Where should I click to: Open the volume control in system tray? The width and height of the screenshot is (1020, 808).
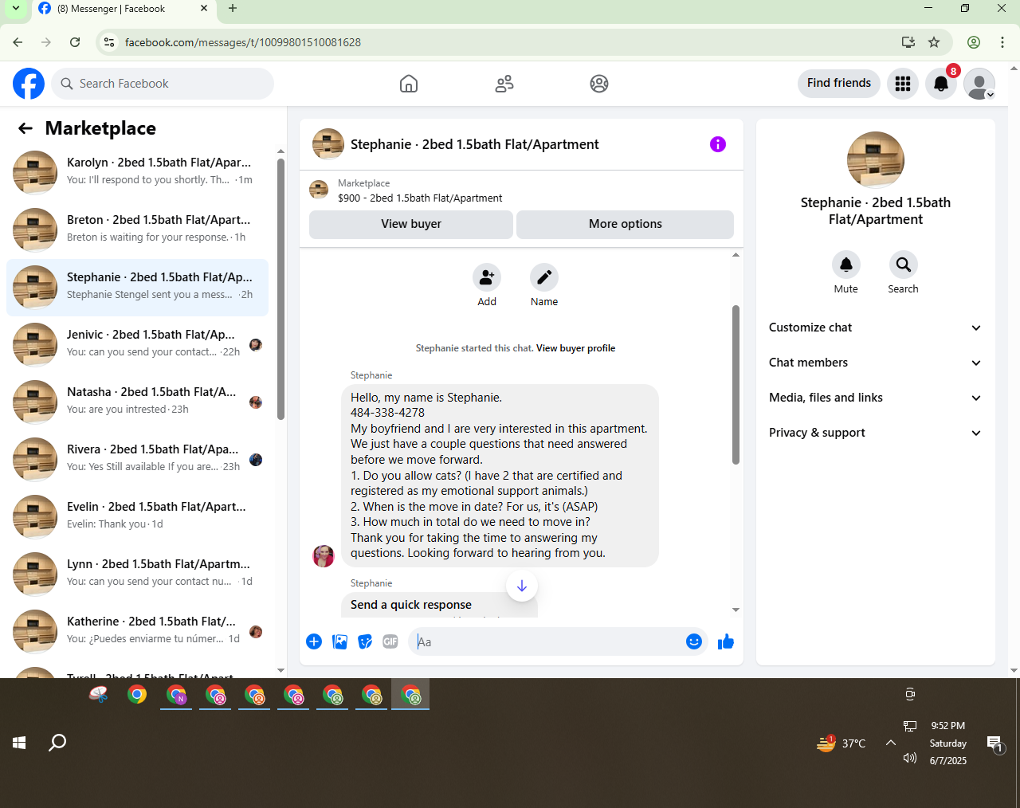(910, 758)
